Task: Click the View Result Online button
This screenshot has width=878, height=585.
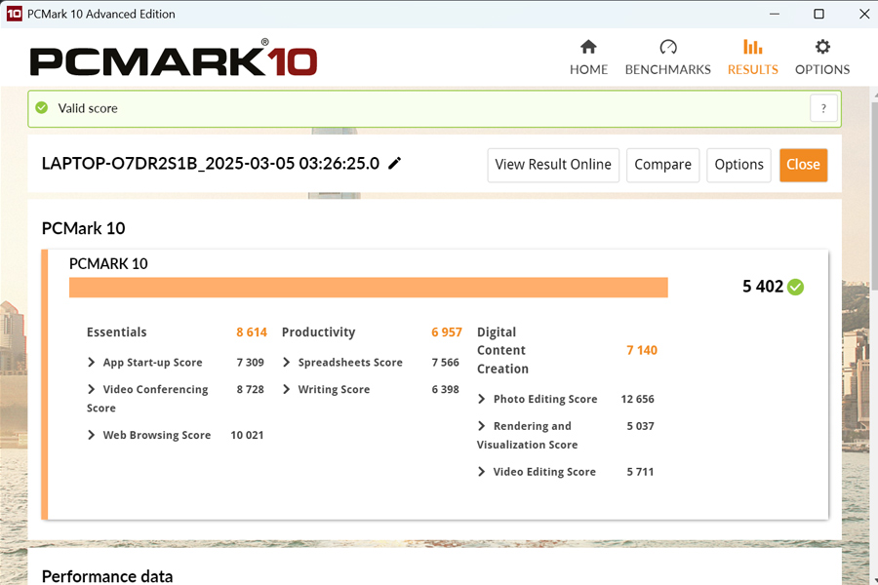Action: [553, 165]
